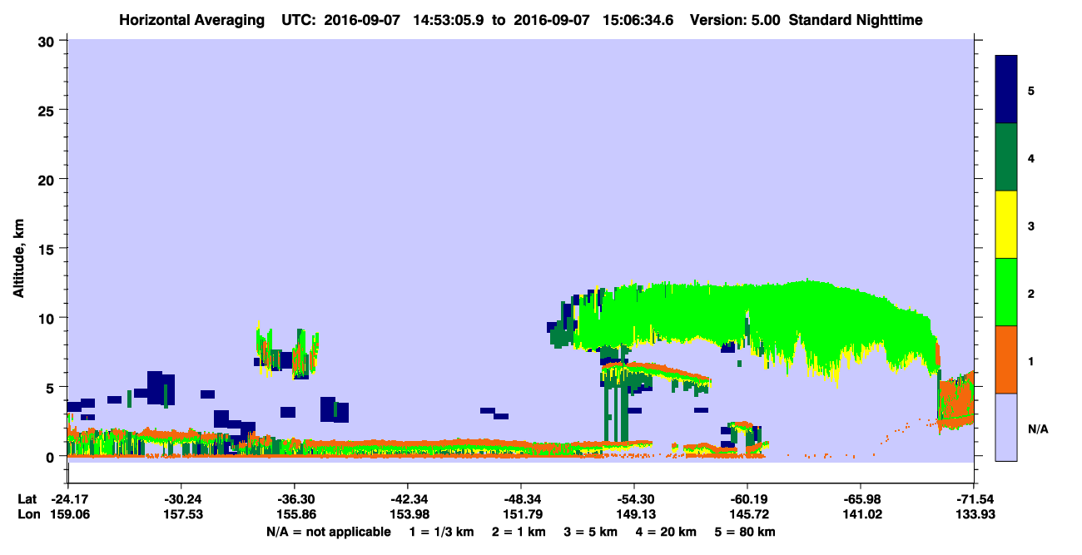Click the dark green colorbar segment labeled 4
Viewport: 1082px width, 555px height.
click(x=1006, y=157)
